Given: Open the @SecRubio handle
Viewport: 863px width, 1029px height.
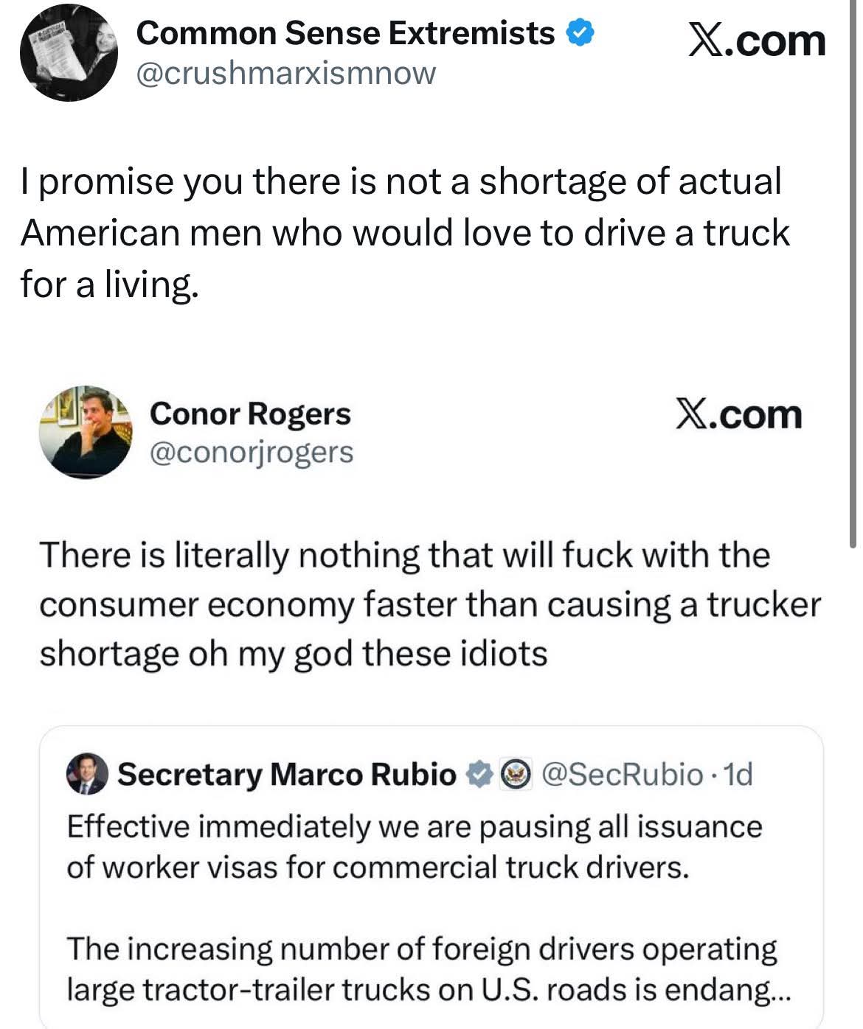Looking at the screenshot, I should (623, 774).
